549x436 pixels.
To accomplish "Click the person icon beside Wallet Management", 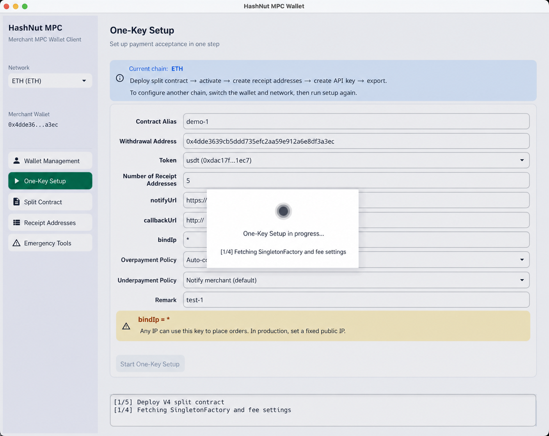I will tap(16, 161).
